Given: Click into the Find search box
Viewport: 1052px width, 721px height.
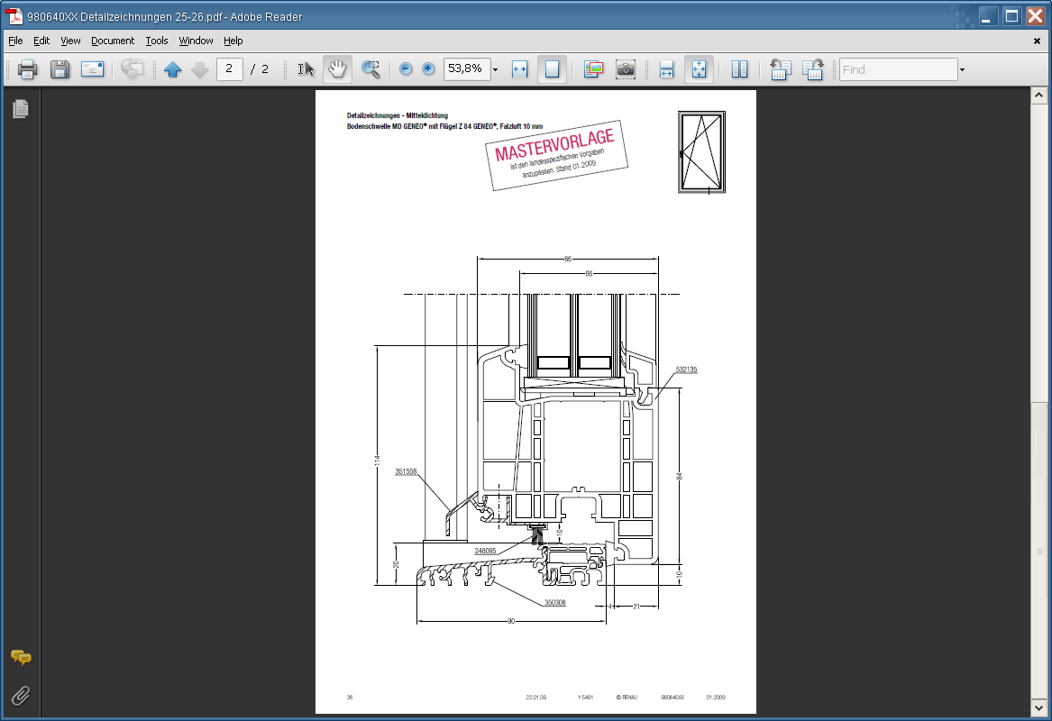Looking at the screenshot, I should pyautogui.click(x=899, y=69).
